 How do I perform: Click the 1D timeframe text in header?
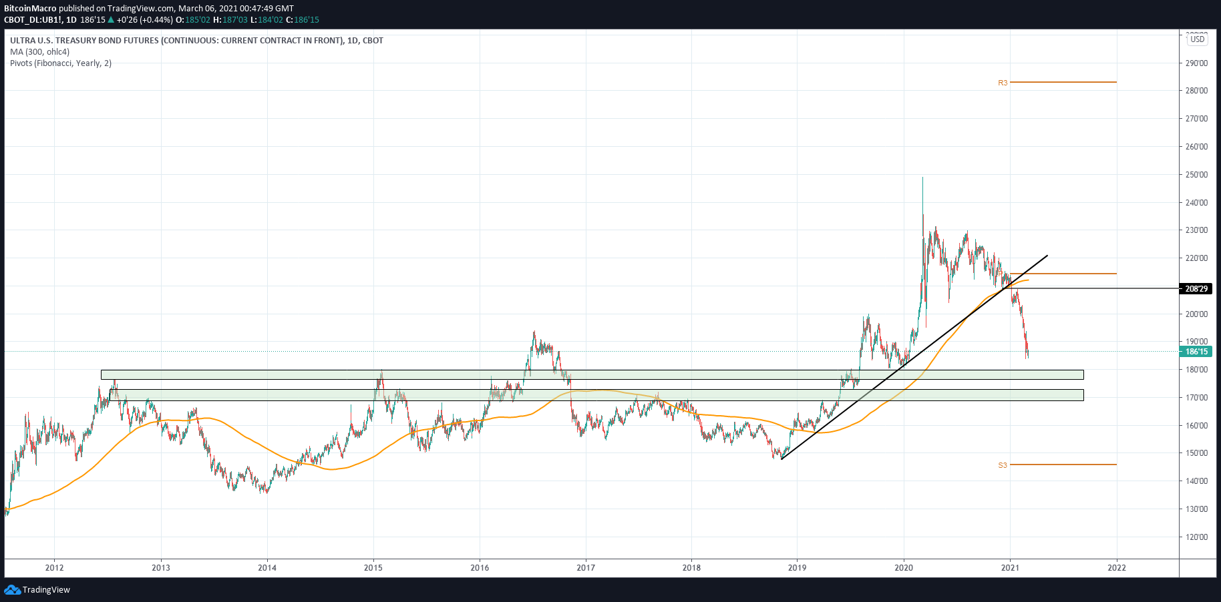[71, 20]
